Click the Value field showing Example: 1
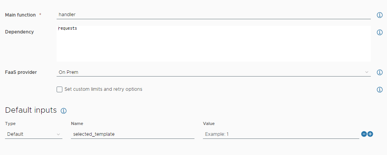The height and width of the screenshot is (155, 387). point(281,134)
